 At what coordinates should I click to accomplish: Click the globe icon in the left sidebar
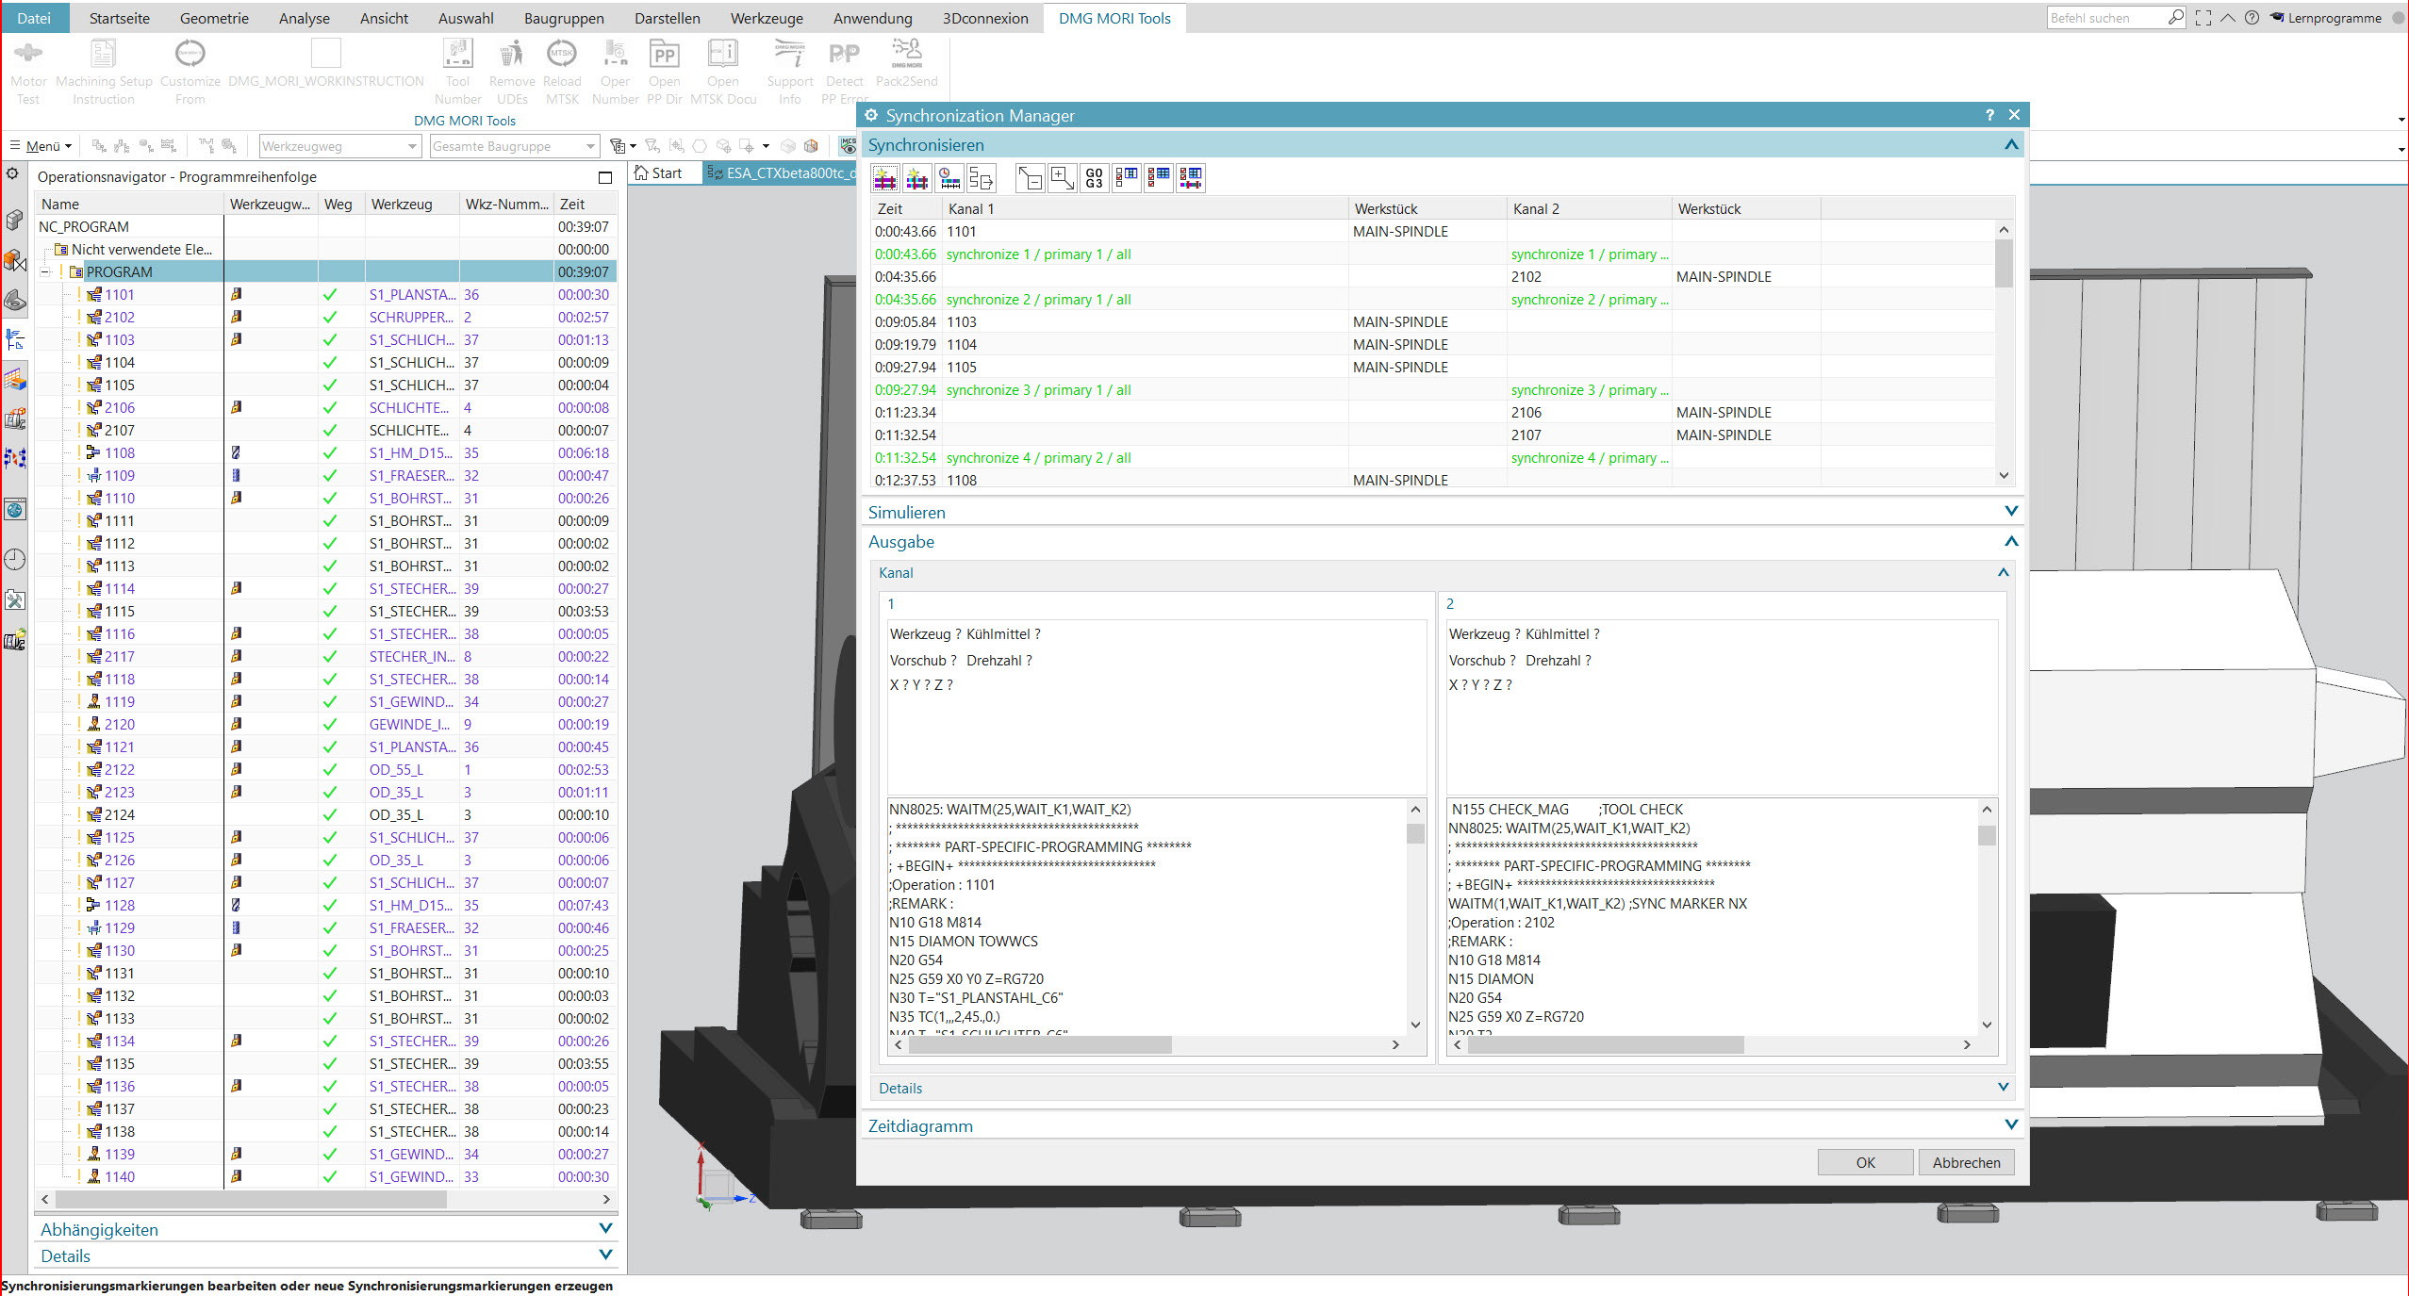[15, 510]
